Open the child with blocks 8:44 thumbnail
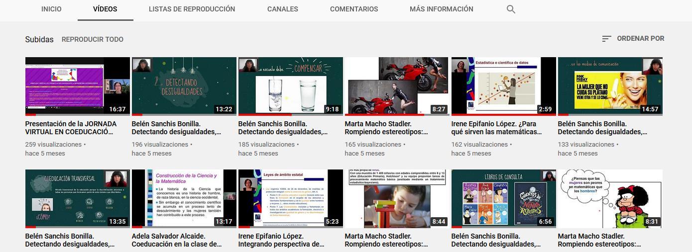 click(x=397, y=199)
